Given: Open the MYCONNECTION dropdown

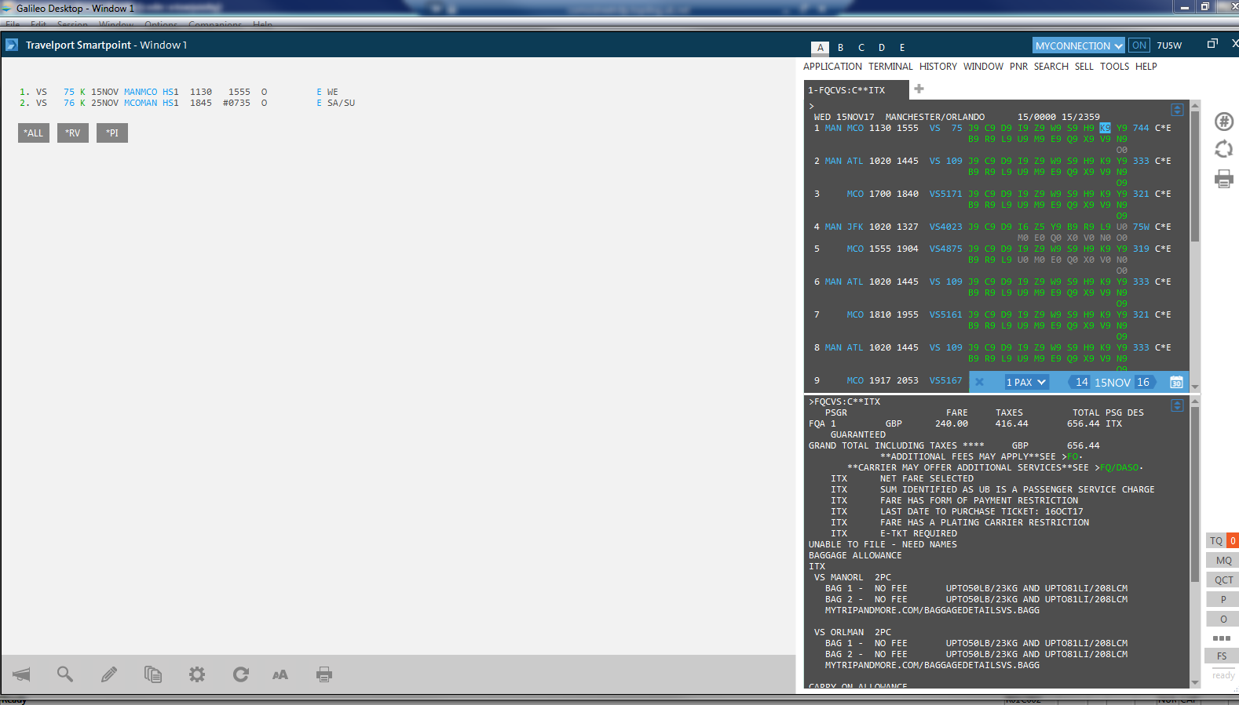Looking at the screenshot, I should (1079, 45).
